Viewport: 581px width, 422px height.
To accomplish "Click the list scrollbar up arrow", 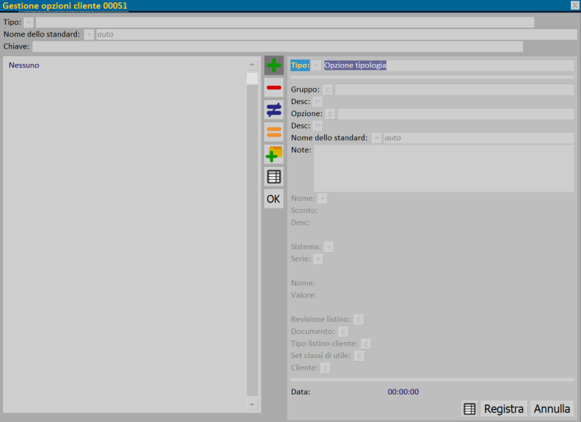I will coord(252,65).
